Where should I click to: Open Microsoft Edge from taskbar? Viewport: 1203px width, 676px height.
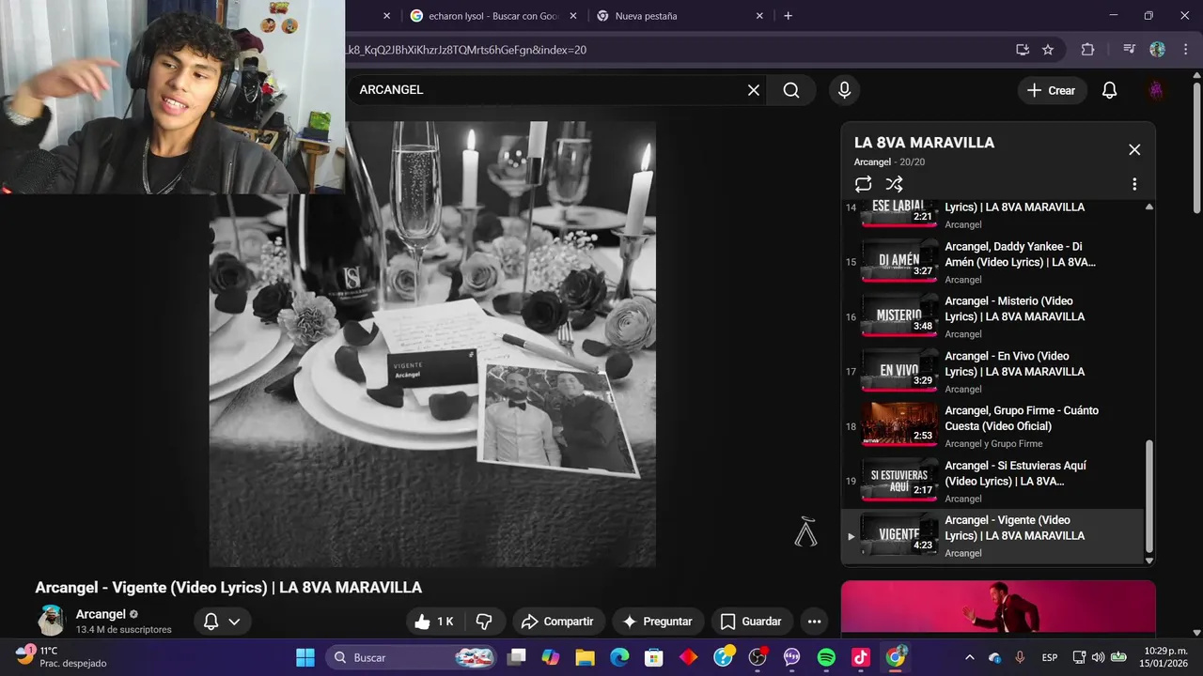619,657
